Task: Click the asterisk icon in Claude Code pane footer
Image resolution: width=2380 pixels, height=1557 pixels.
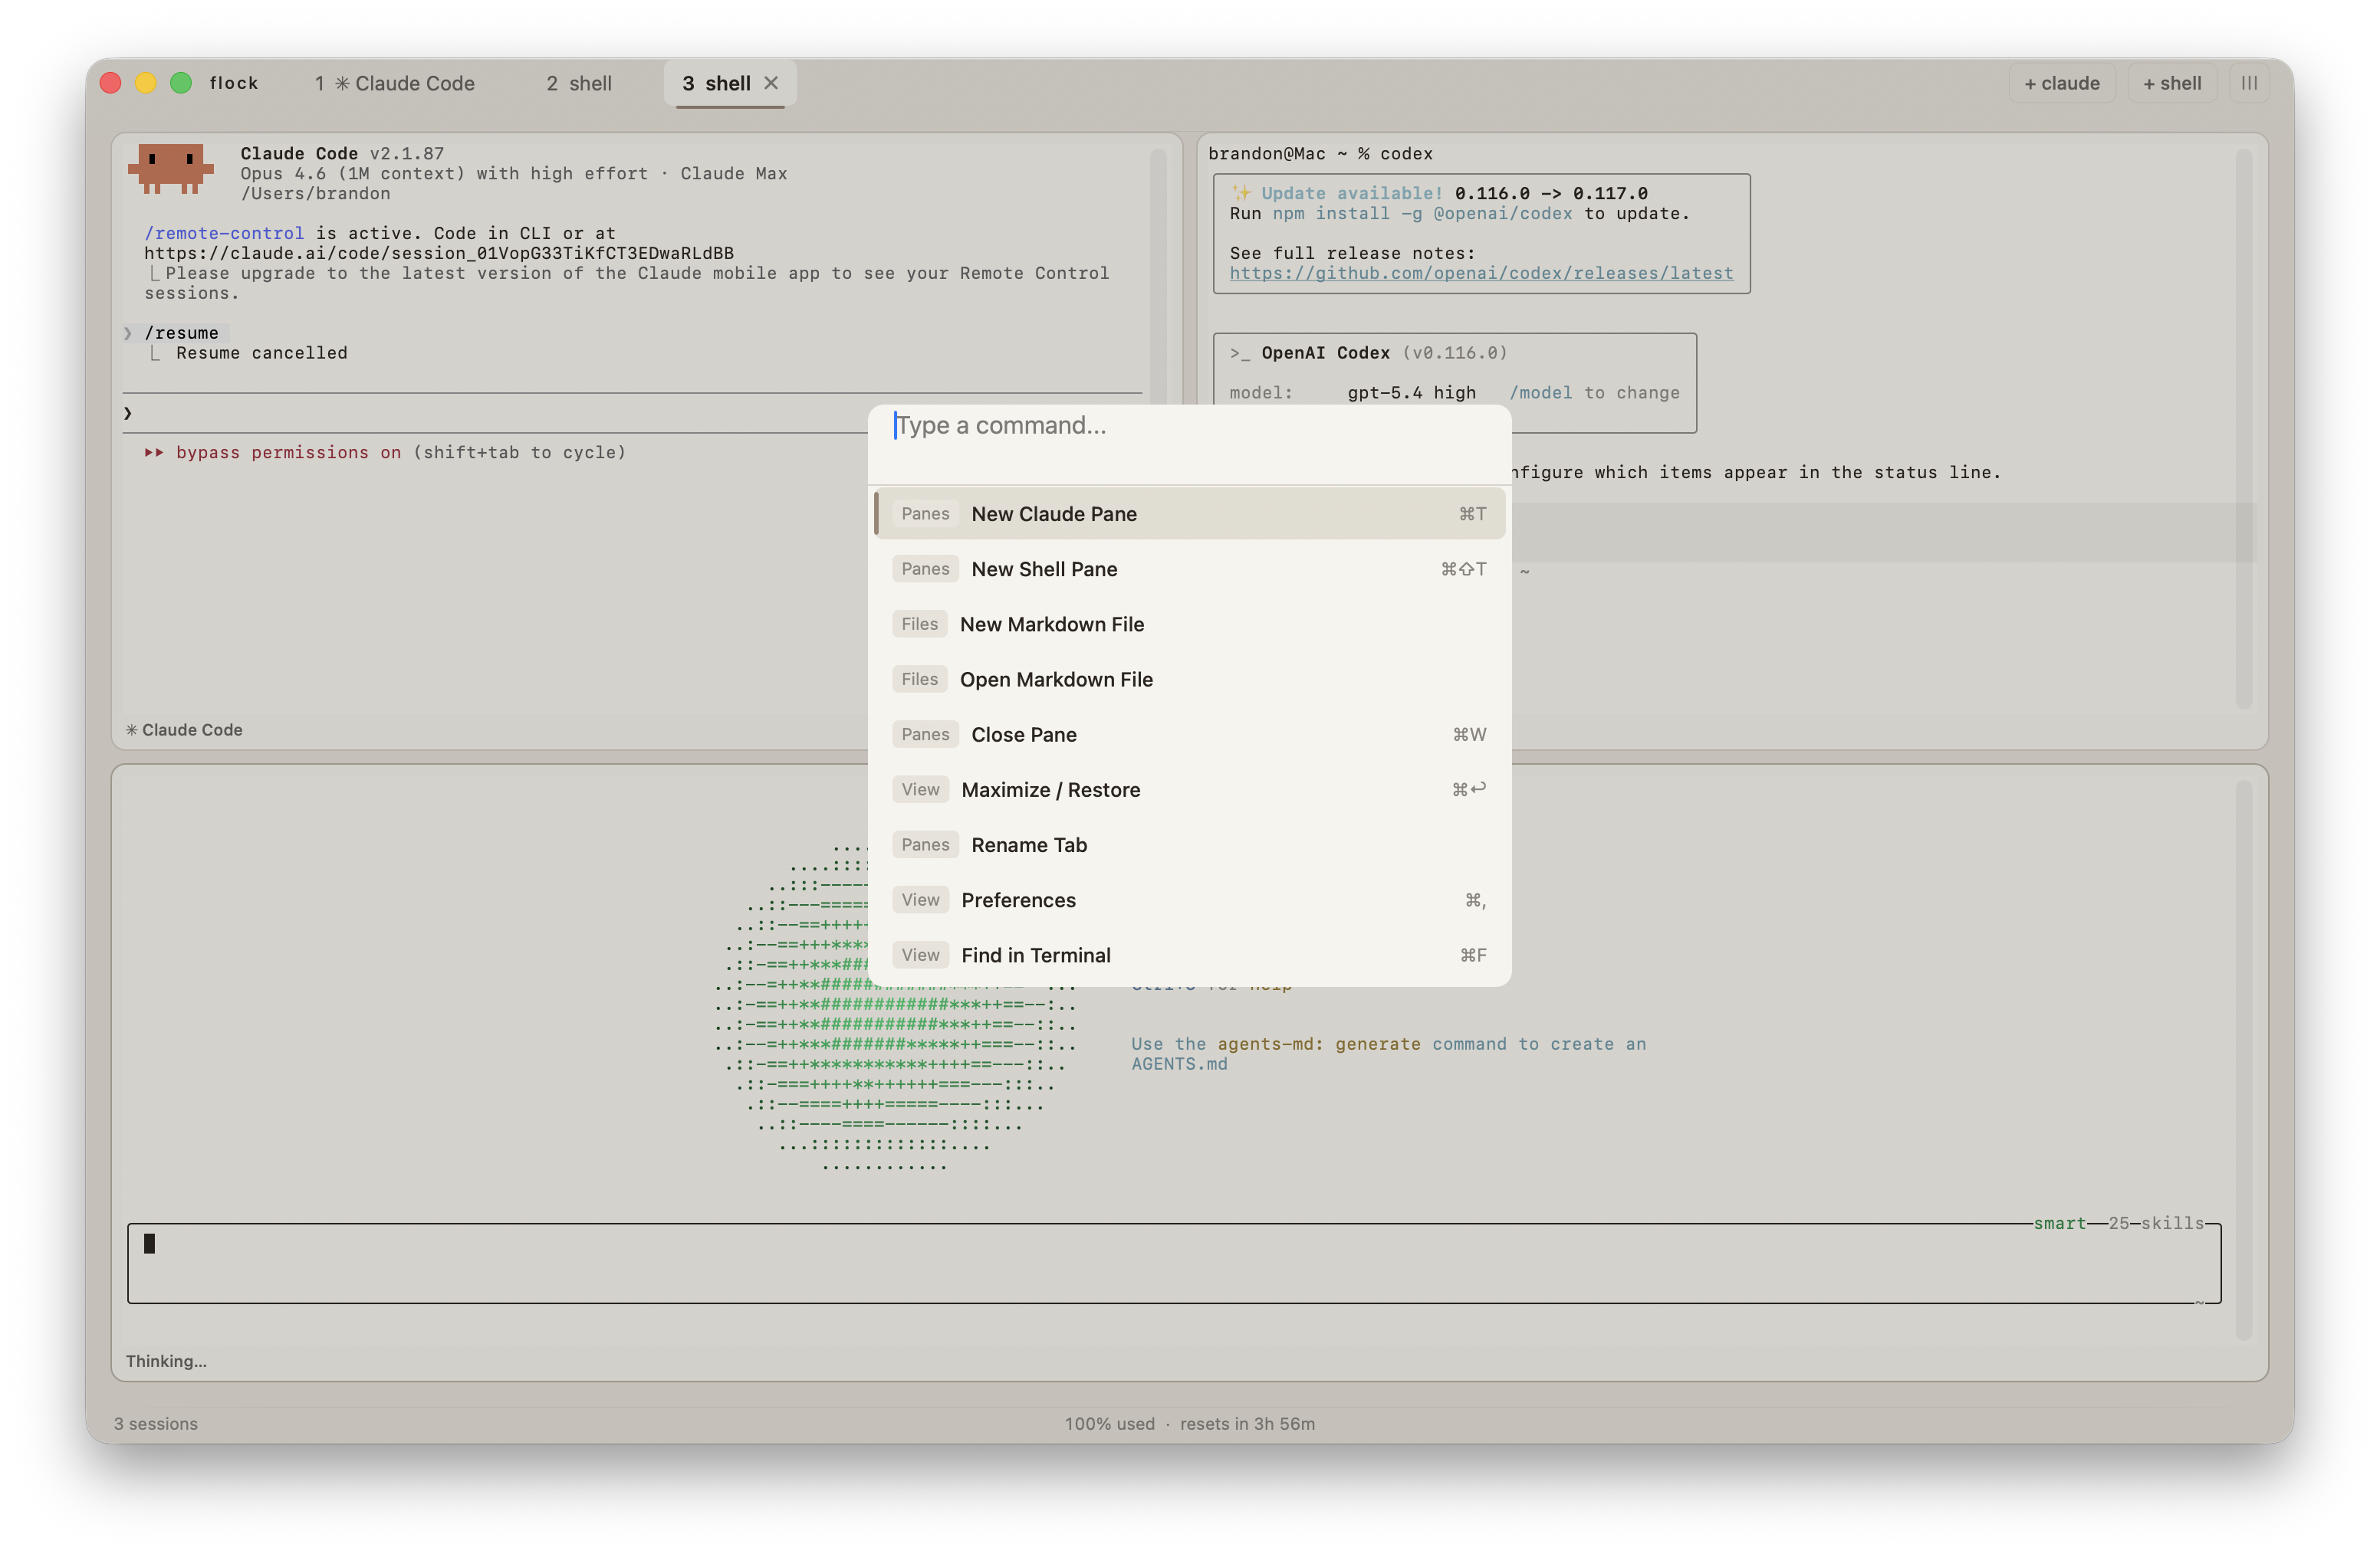Action: coord(131,730)
